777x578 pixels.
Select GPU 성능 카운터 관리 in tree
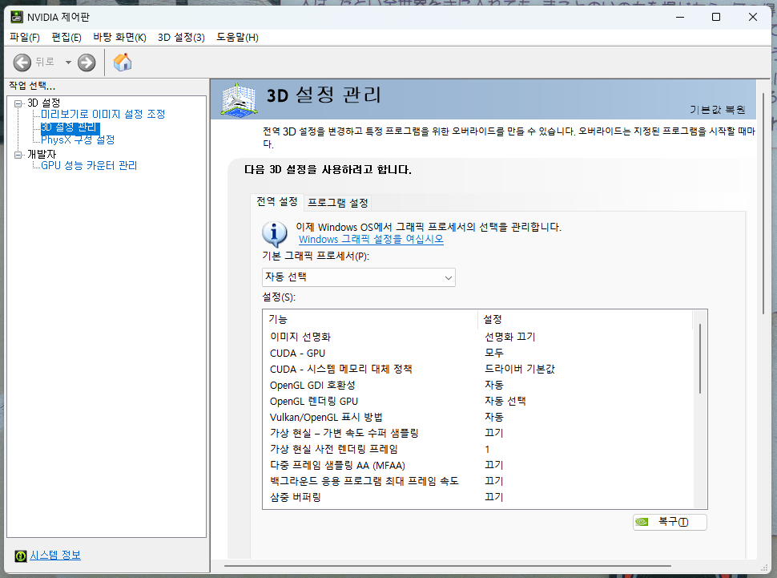pos(89,166)
